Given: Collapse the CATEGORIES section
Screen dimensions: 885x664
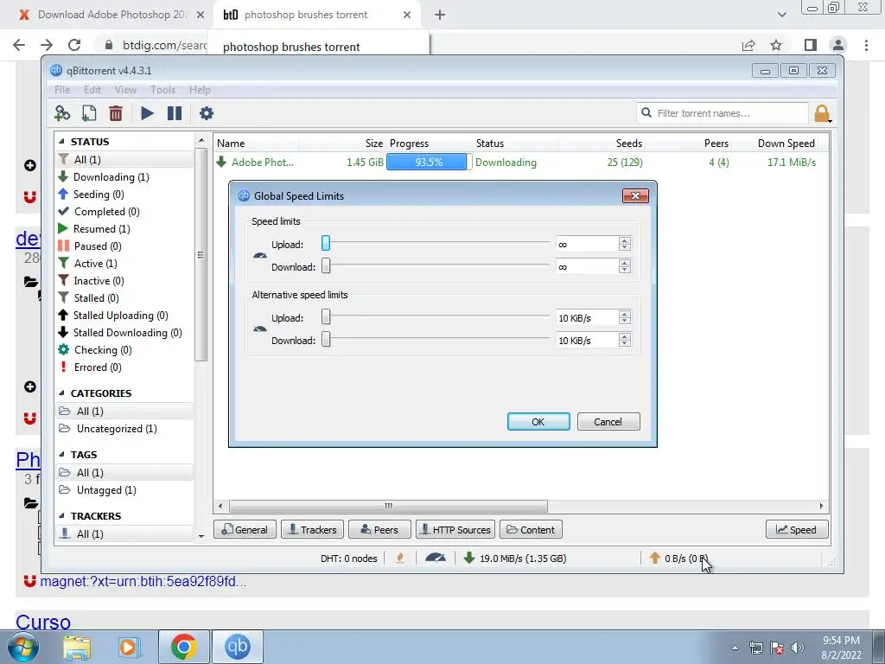Looking at the screenshot, I should [61, 393].
